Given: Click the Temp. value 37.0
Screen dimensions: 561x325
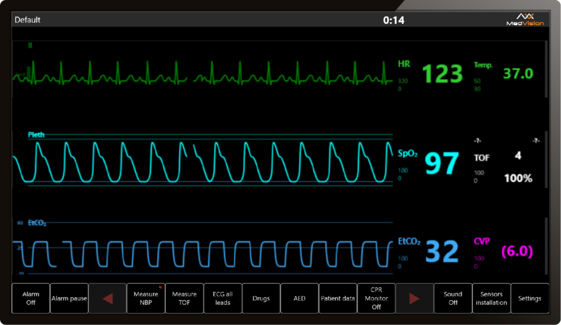Looking at the screenshot, I should pos(518,74).
